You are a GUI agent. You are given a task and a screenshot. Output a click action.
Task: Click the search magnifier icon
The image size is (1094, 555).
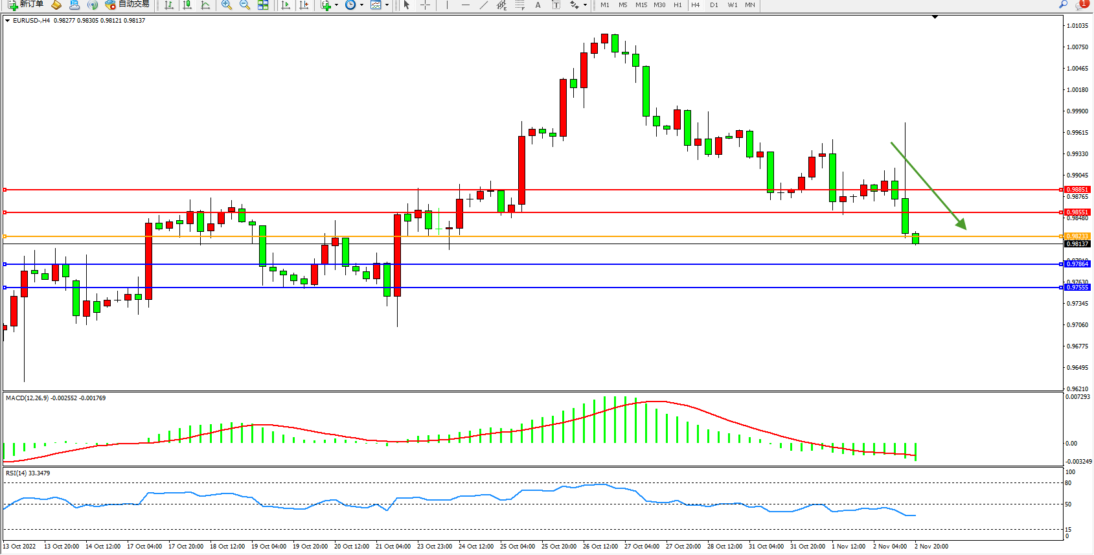pyautogui.click(x=1063, y=5)
